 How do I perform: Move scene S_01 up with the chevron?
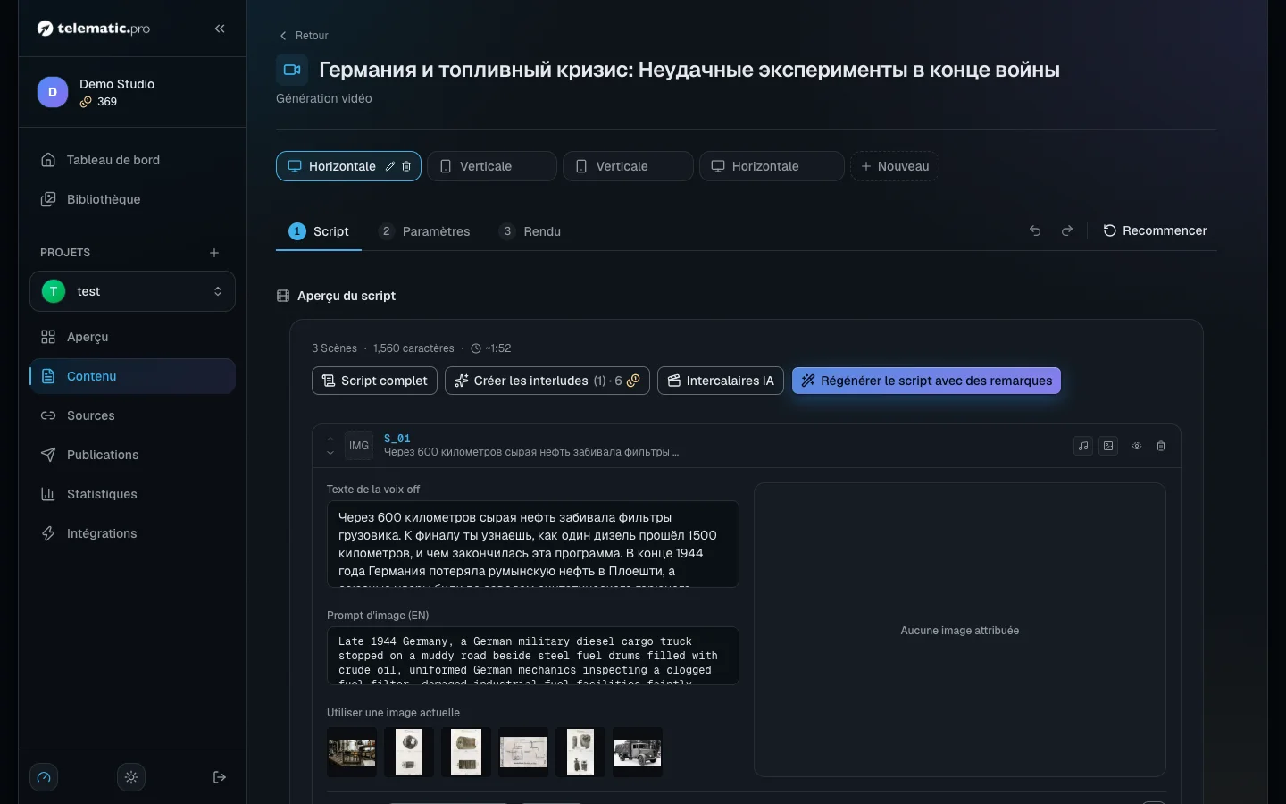tap(330, 439)
